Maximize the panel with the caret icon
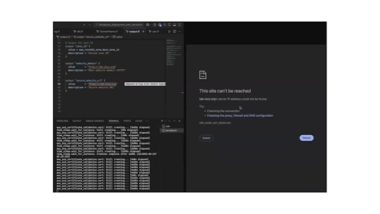Image resolution: width=380 pixels, height=214 pixels. click(174, 121)
